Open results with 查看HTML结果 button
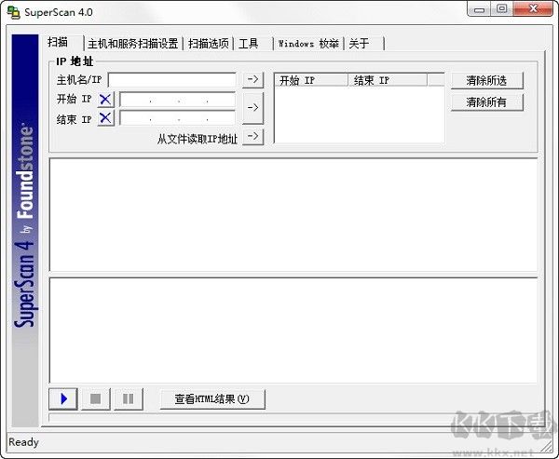559x459 pixels. pyautogui.click(x=212, y=399)
